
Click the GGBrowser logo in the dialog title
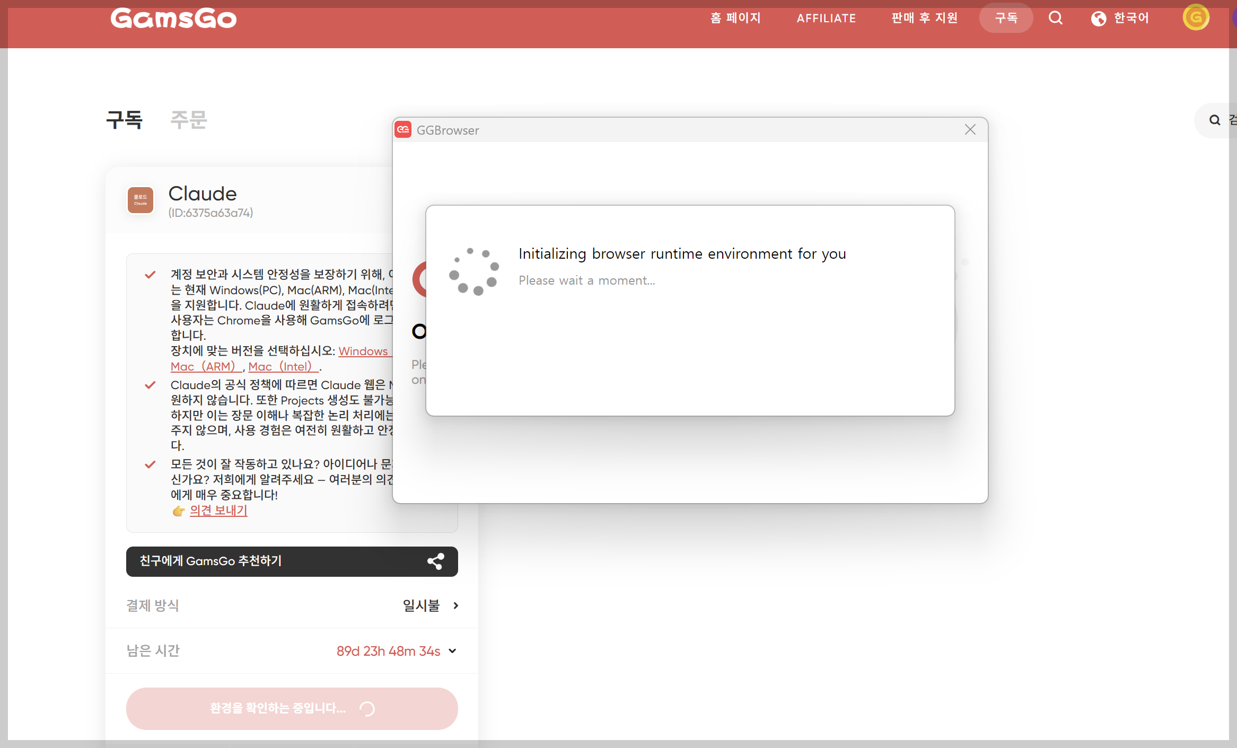pos(403,130)
